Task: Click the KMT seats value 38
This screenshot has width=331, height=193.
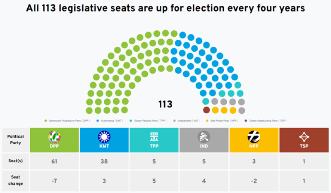Action: point(104,161)
